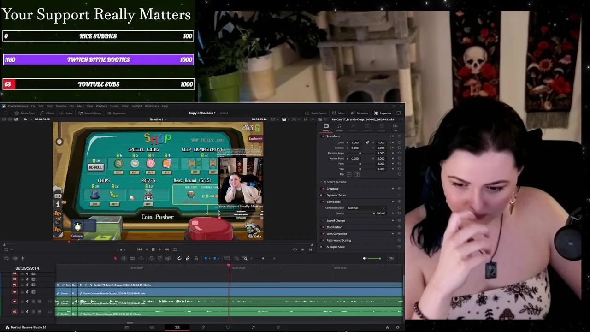Open the Edit menu
Image resolution: width=590 pixels, height=332 pixels.
(x=41, y=106)
